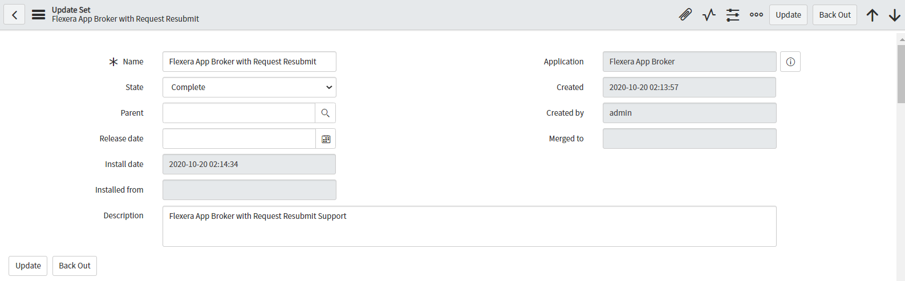Open the Parent lookup magnifier icon
Image resolution: width=905 pixels, height=281 pixels.
pos(325,113)
